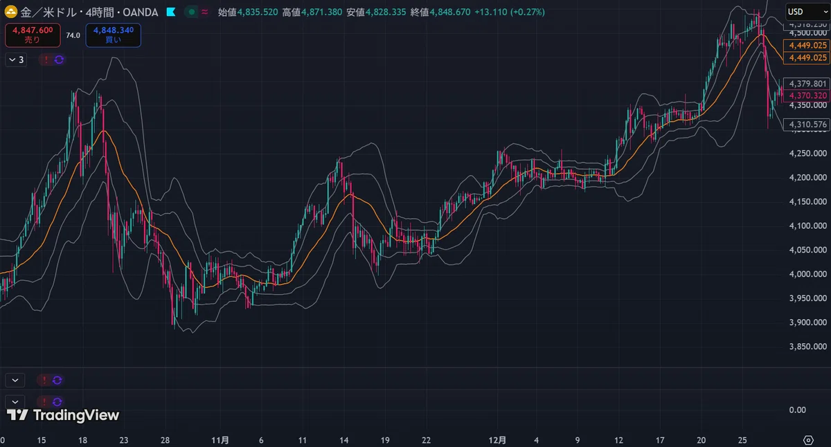Click the 4,310.576 price axis label

(x=807, y=125)
